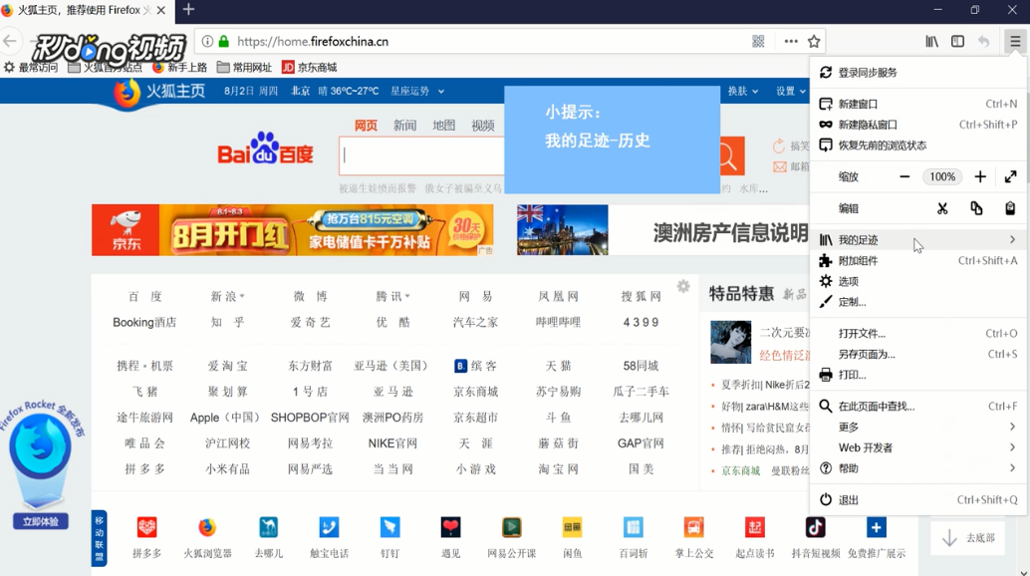The height and width of the screenshot is (576, 1030).
Task: Switch to 新闻 search tab
Action: pyautogui.click(x=404, y=126)
